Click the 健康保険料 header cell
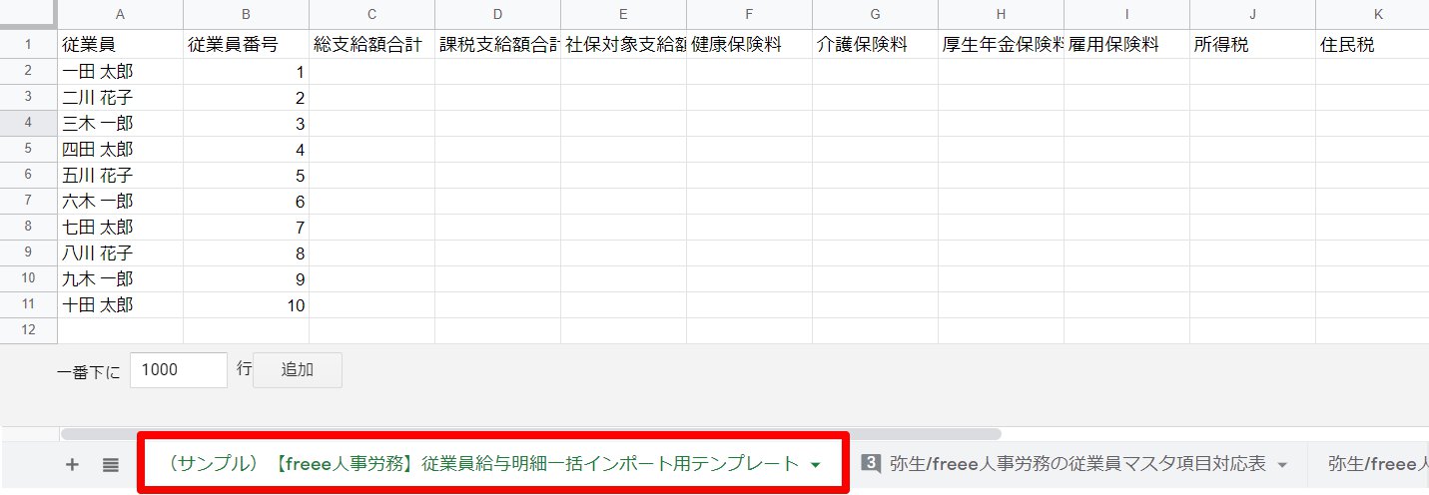This screenshot has width=1429, height=495. coord(749,45)
